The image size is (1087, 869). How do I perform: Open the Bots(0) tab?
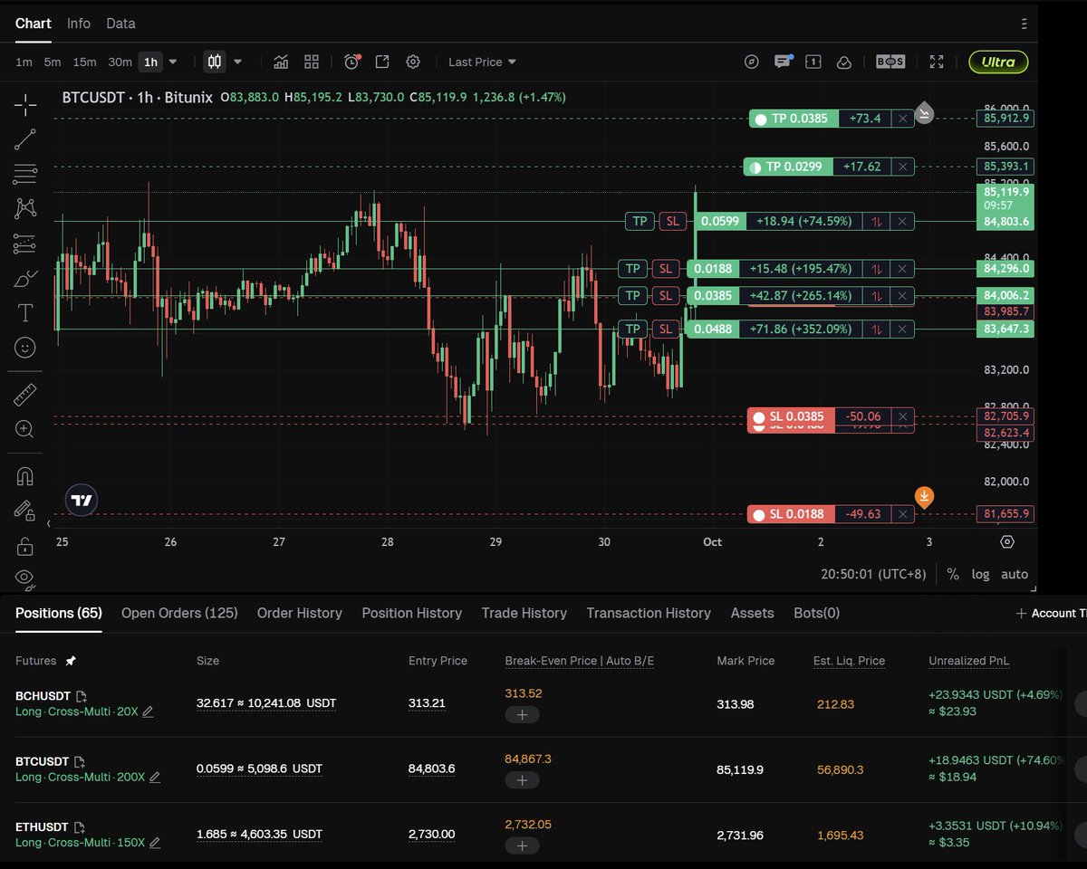[817, 613]
